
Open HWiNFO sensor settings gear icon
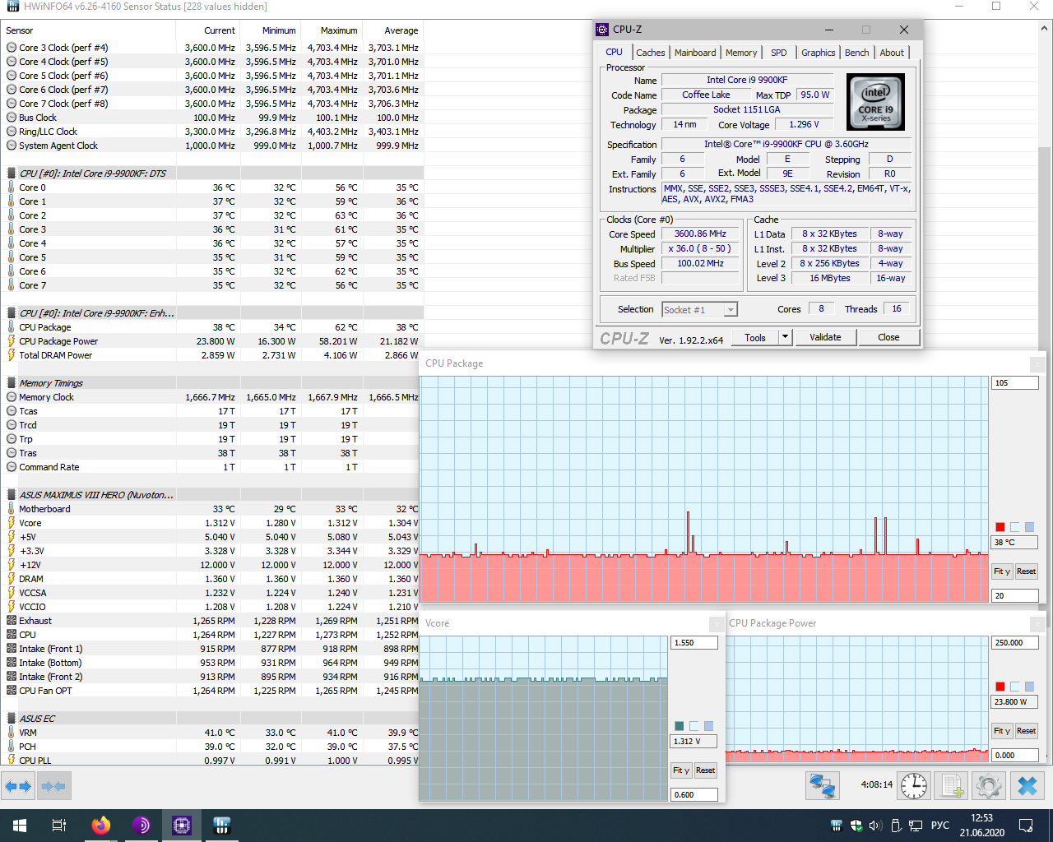[x=989, y=786]
